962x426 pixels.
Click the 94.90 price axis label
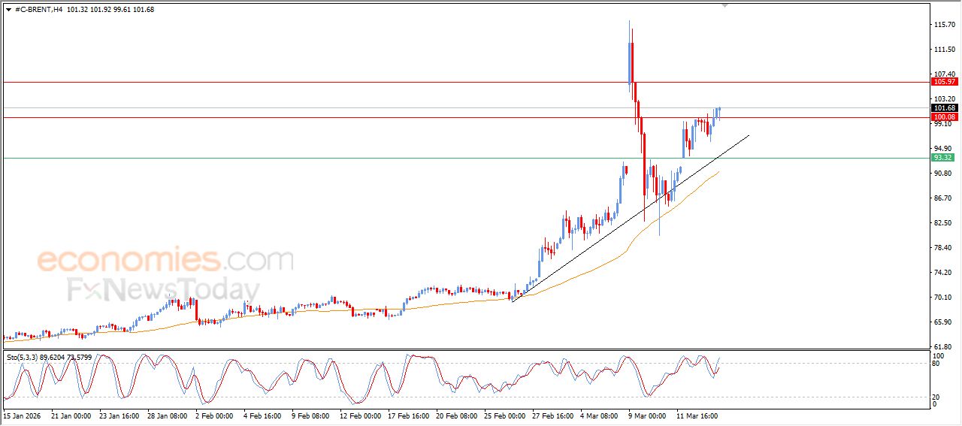click(942, 149)
